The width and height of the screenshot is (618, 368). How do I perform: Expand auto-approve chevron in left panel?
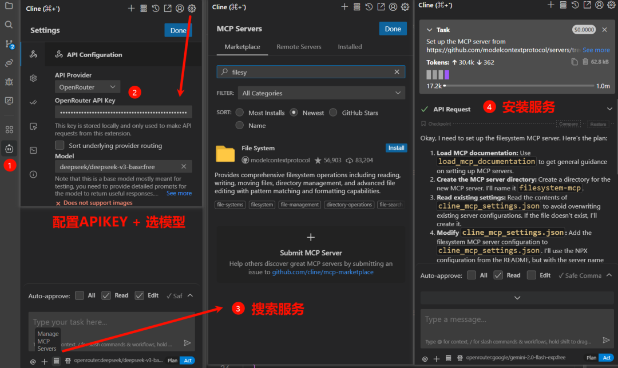tap(191, 295)
